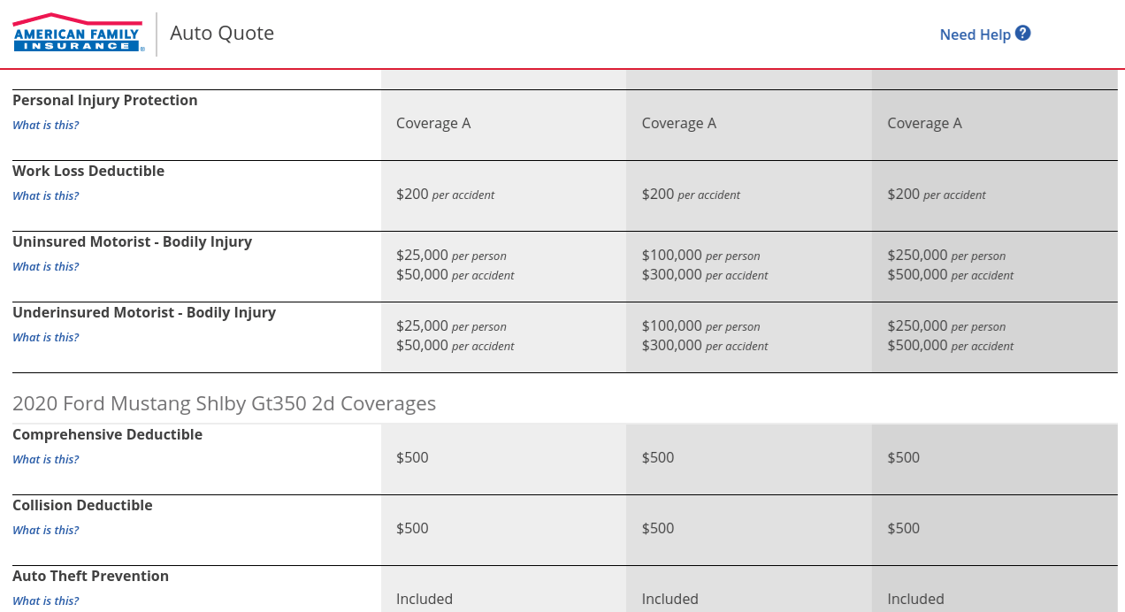Click What is this under Personal Injury Protection
This screenshot has width=1125, height=612.
click(x=45, y=125)
